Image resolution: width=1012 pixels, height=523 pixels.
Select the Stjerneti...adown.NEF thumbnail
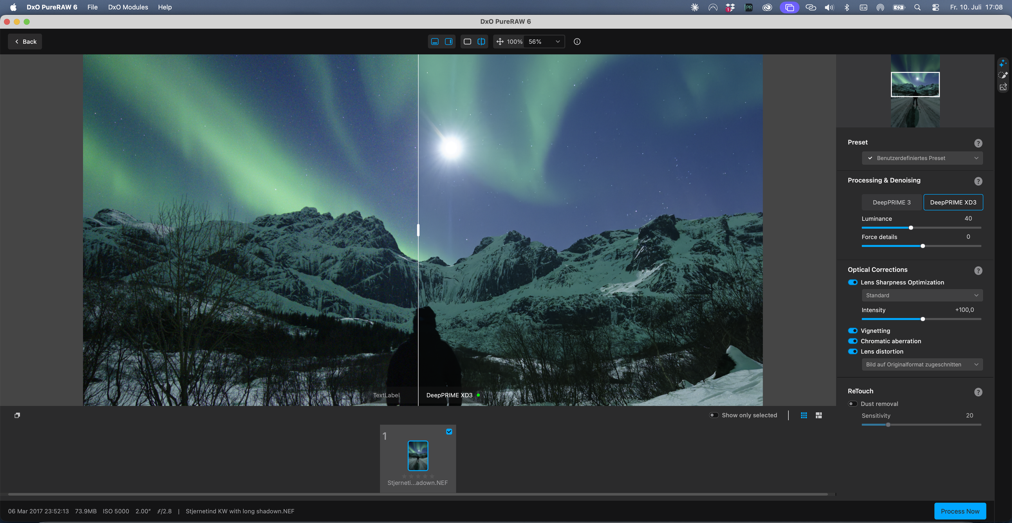click(x=418, y=455)
